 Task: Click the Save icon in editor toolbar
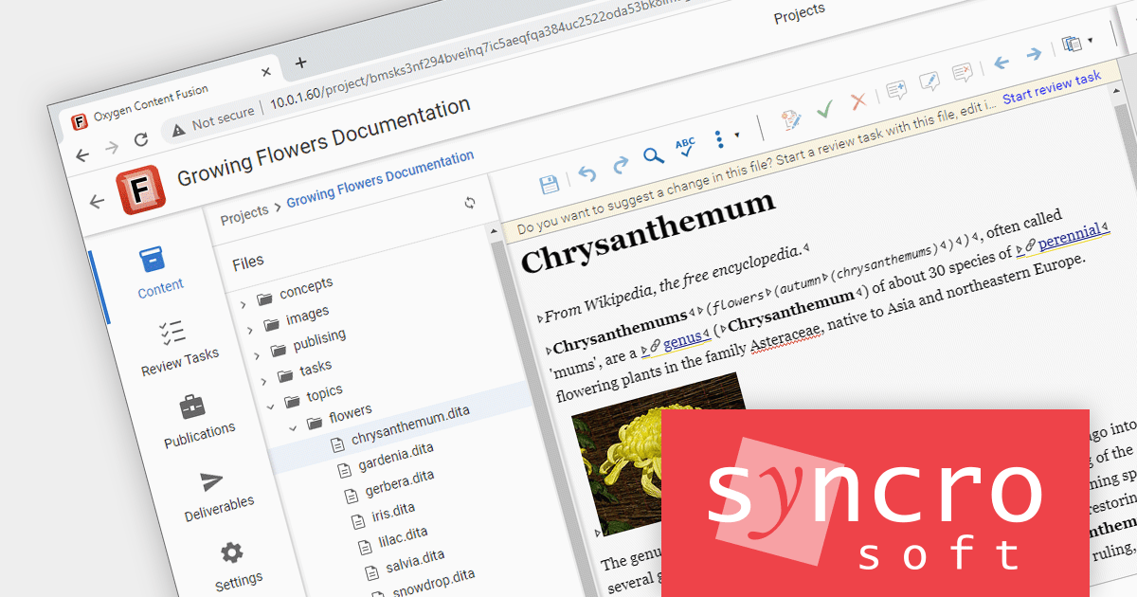548,185
